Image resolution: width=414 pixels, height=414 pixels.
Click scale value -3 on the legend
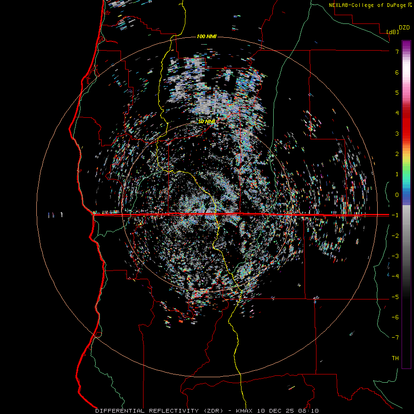pyautogui.click(x=395, y=256)
